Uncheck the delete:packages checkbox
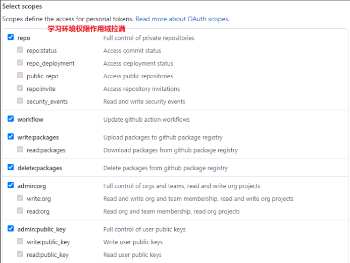Screen dimensions: 350x263 coord(11,168)
